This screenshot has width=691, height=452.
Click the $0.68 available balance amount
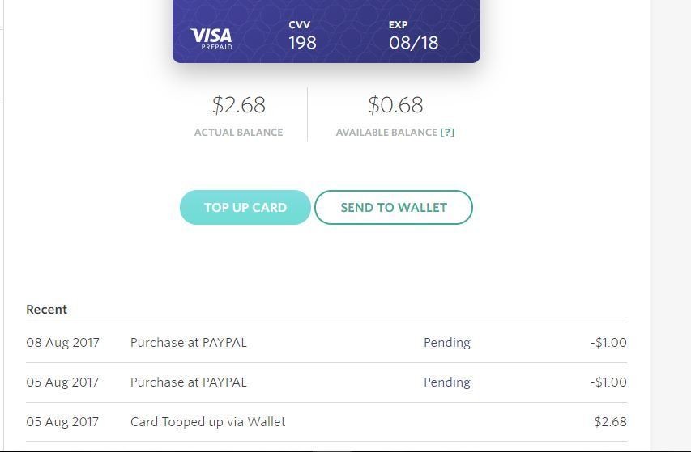pyautogui.click(x=395, y=105)
